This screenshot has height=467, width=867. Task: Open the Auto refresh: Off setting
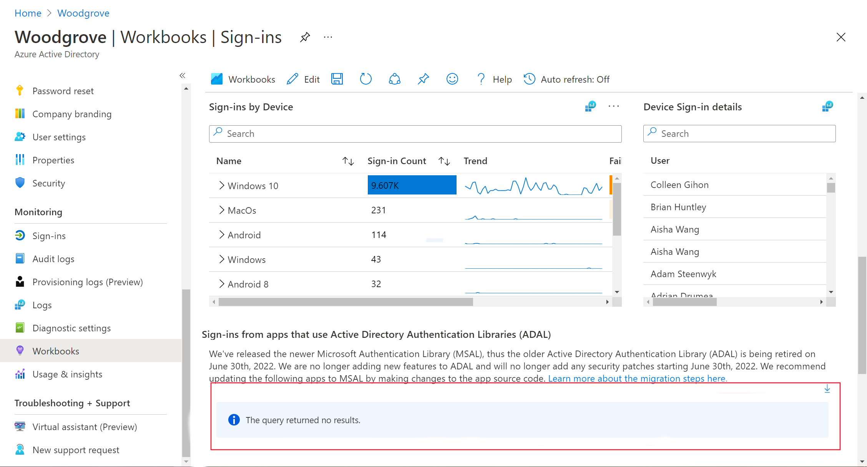[566, 79]
